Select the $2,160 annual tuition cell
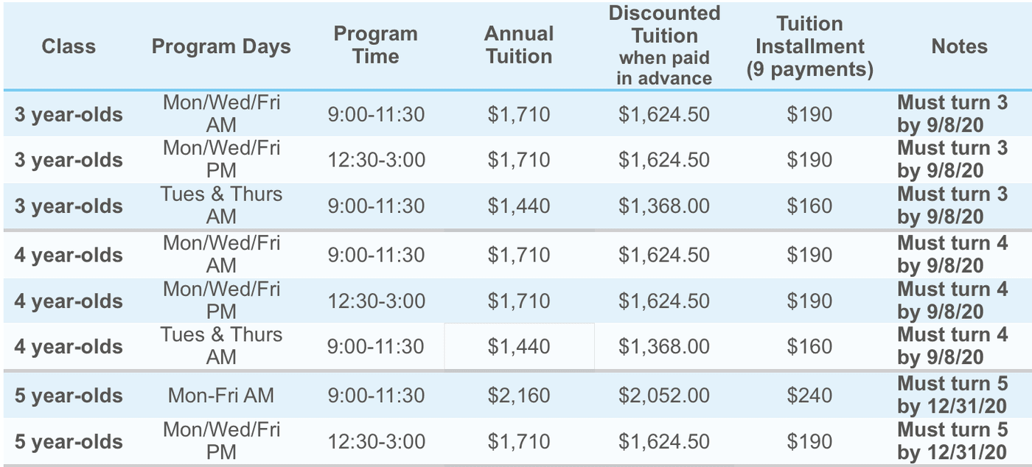This screenshot has height=467, width=1032. point(518,396)
